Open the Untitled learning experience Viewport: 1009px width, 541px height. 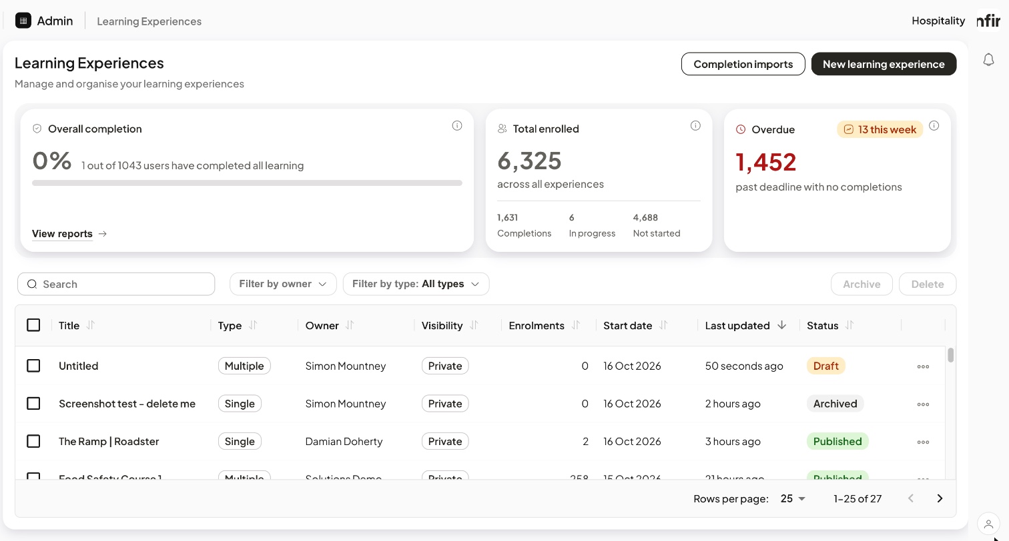(x=79, y=366)
